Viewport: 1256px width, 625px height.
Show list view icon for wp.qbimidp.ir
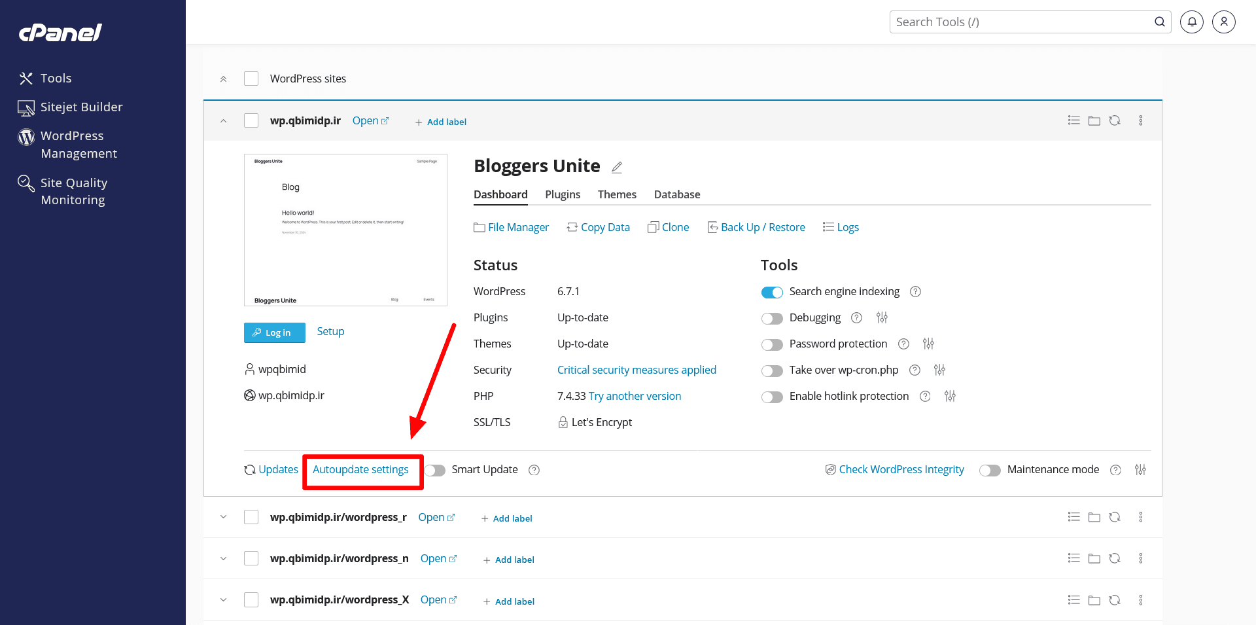[1074, 120]
